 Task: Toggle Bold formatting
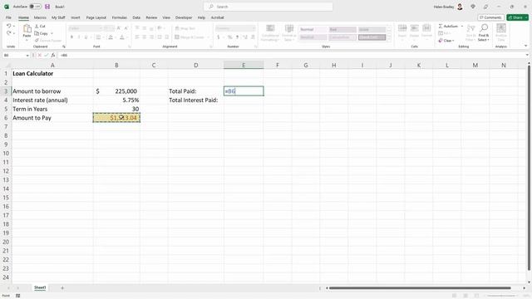71,37
